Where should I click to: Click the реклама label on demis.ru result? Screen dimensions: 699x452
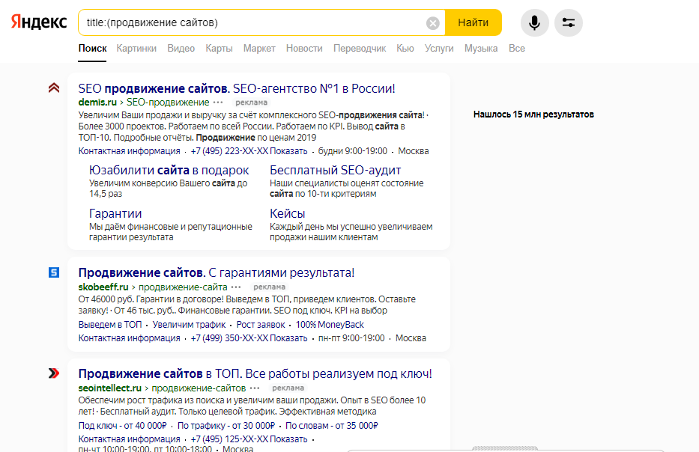click(x=252, y=103)
